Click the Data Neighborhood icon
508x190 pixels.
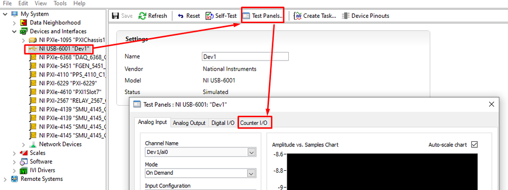click(x=23, y=23)
